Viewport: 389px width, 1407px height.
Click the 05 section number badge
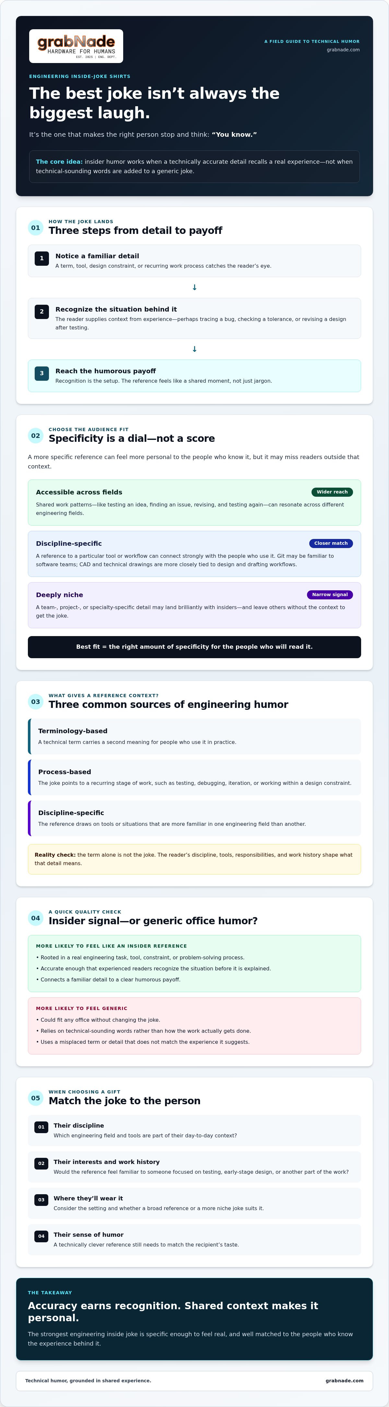coord(35,1098)
